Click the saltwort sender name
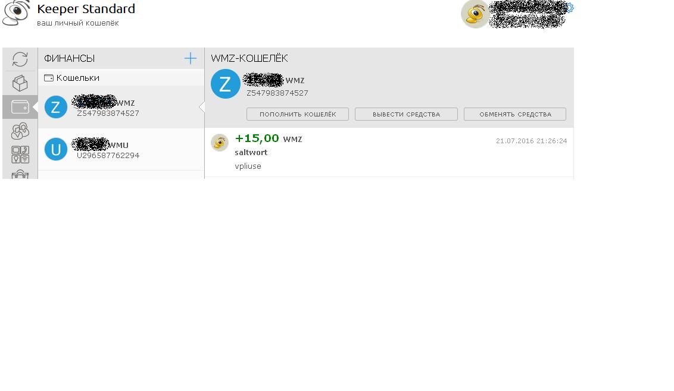 pos(251,152)
